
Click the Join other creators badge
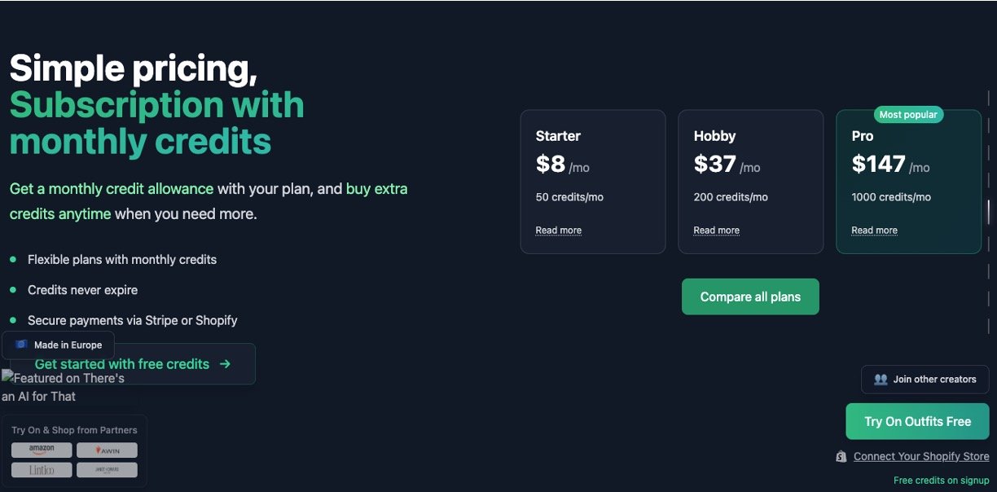[x=925, y=380]
